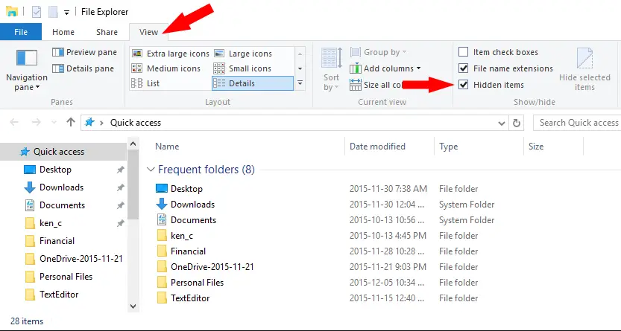Open the Group by dropdown
Screen dimensions: 621x331
tap(378, 52)
